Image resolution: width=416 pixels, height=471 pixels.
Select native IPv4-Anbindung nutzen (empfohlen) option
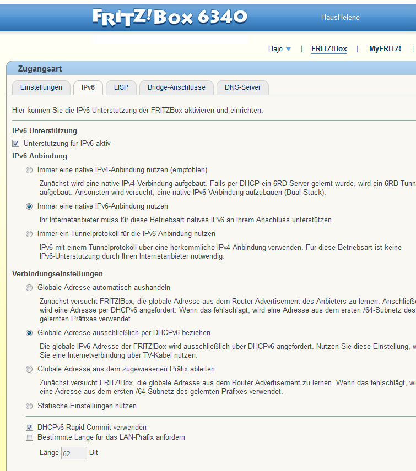(29, 170)
